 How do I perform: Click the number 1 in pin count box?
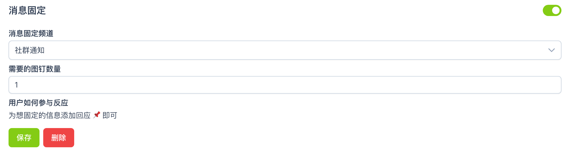click(x=17, y=85)
